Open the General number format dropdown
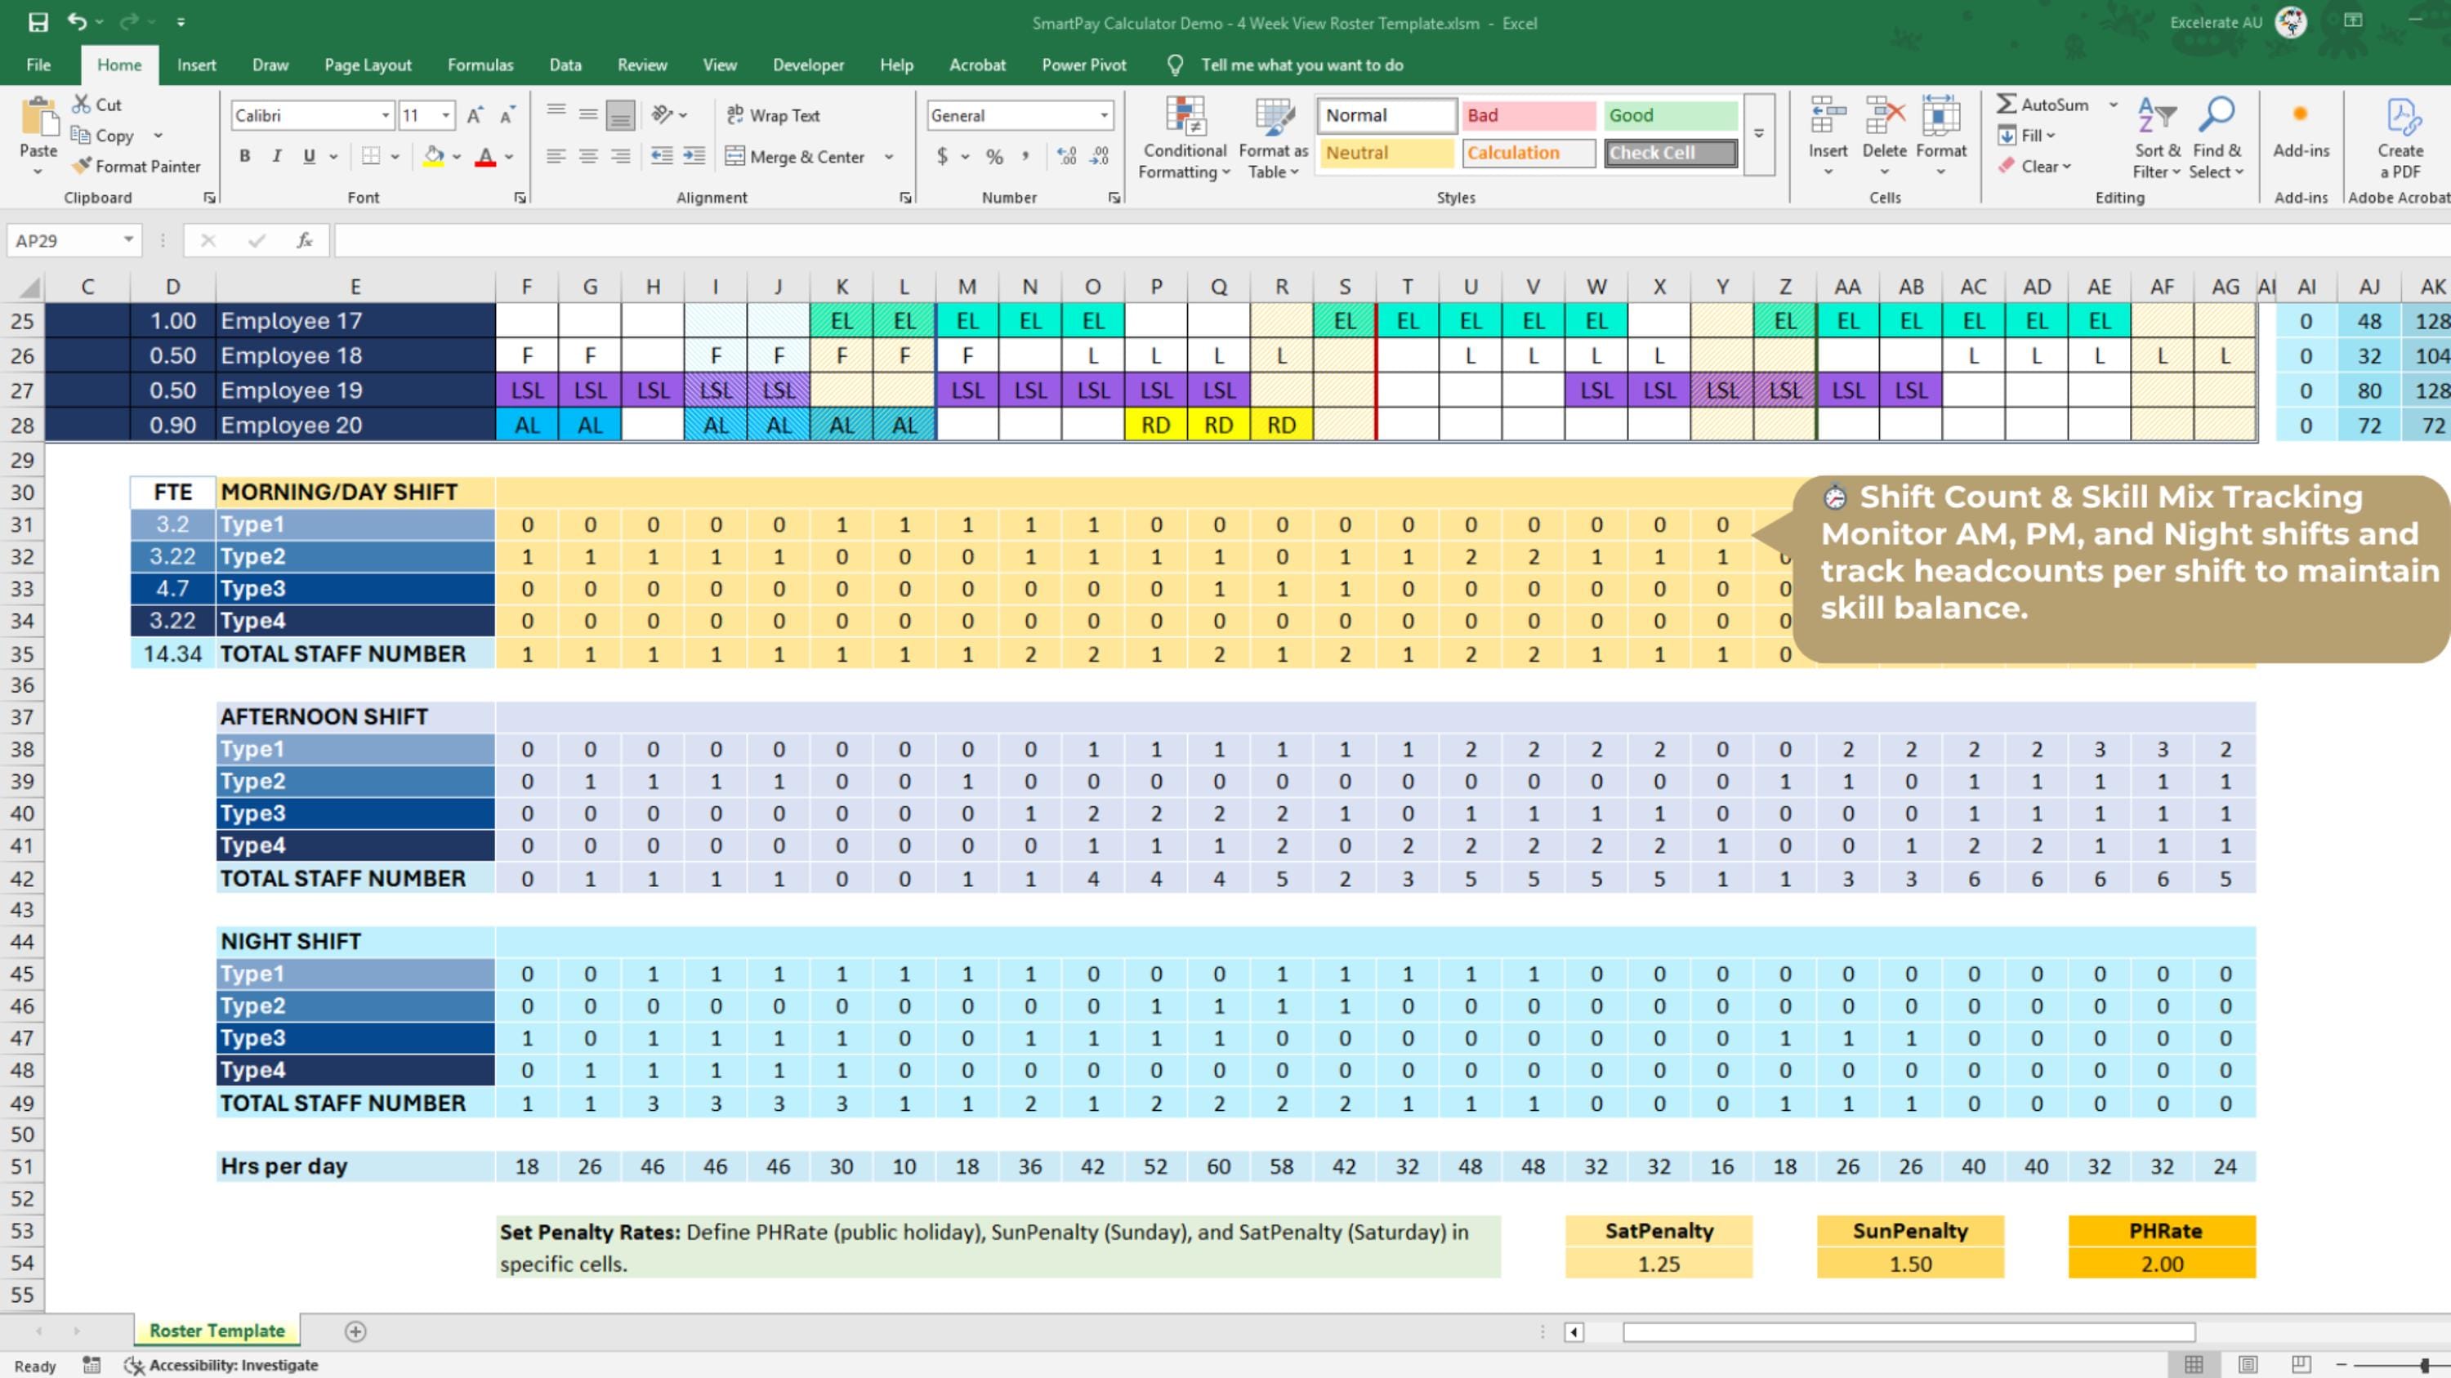This screenshot has height=1378, width=2451. coord(1104,115)
